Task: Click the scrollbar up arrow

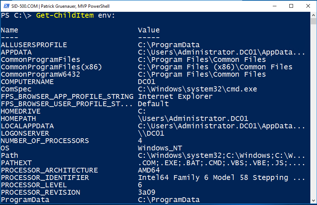Action: (313, 15)
